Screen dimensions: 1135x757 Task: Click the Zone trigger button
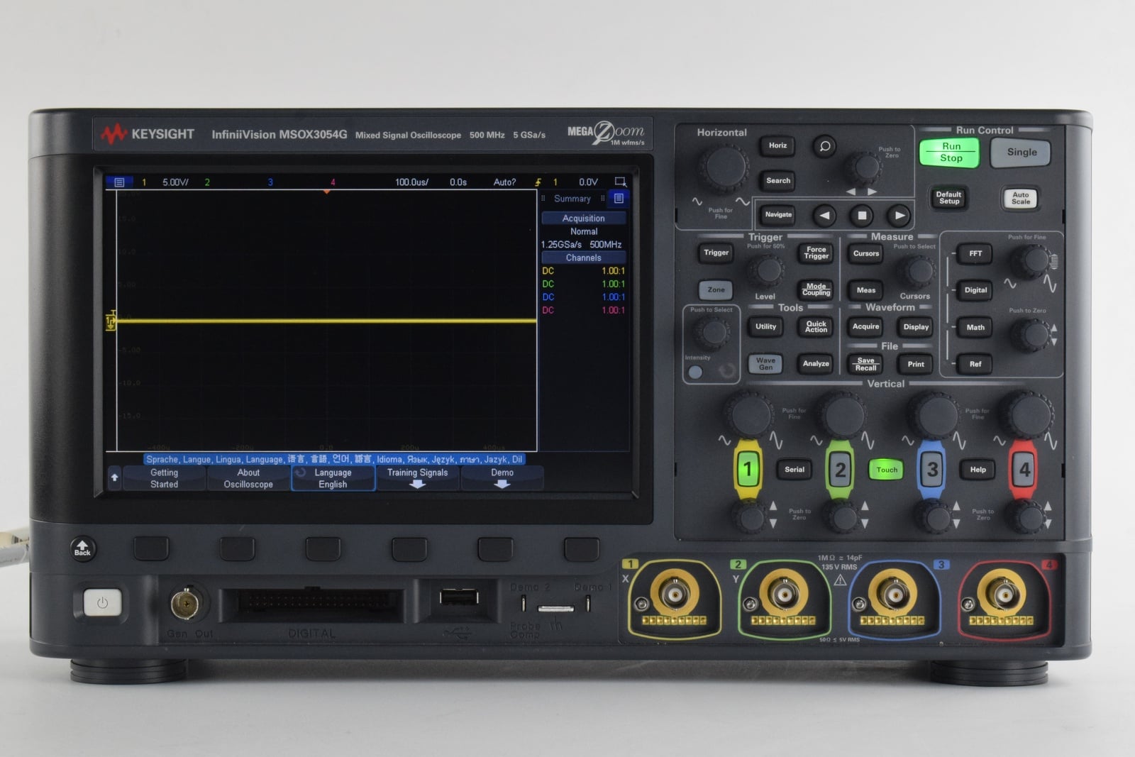(x=716, y=289)
